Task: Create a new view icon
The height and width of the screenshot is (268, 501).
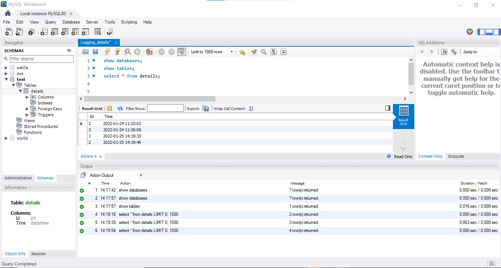Action: point(65,32)
